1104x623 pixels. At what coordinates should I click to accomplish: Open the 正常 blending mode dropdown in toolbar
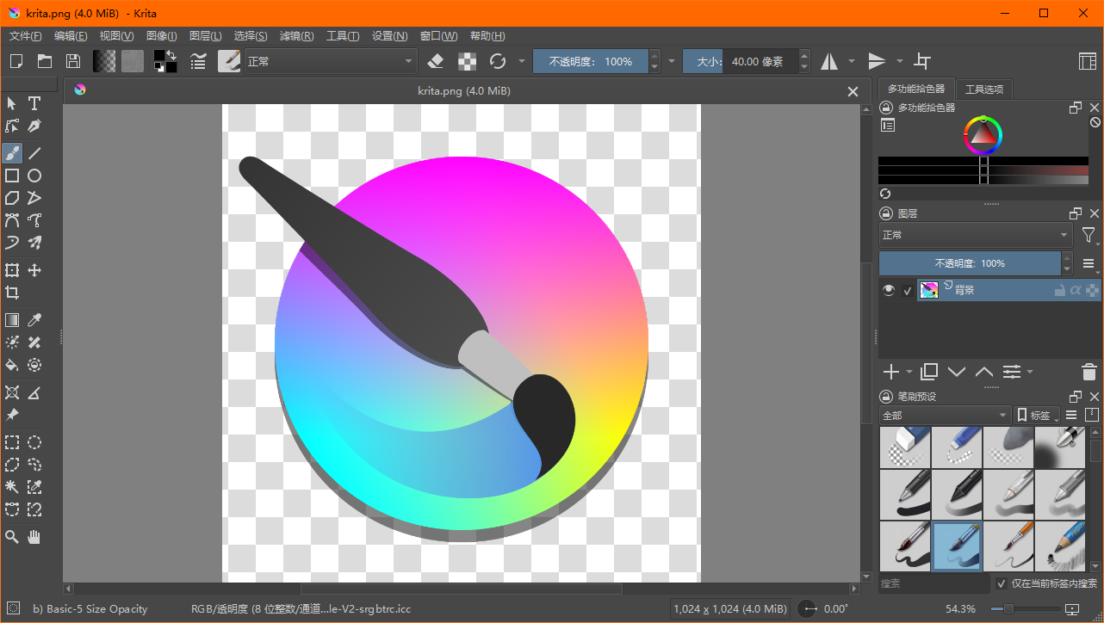331,61
